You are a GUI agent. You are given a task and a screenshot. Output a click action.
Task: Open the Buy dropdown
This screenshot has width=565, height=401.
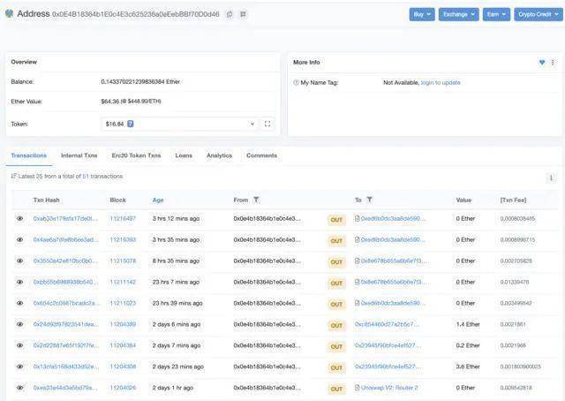click(421, 14)
